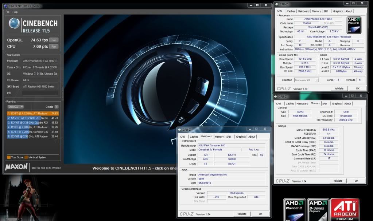Switch to Caches tab in Mainboard CPU-Z window
Screen dimensions: 373x221
(194, 137)
